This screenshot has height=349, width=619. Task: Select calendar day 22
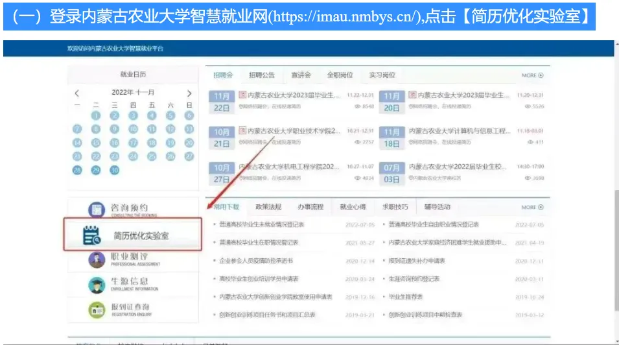click(95, 156)
